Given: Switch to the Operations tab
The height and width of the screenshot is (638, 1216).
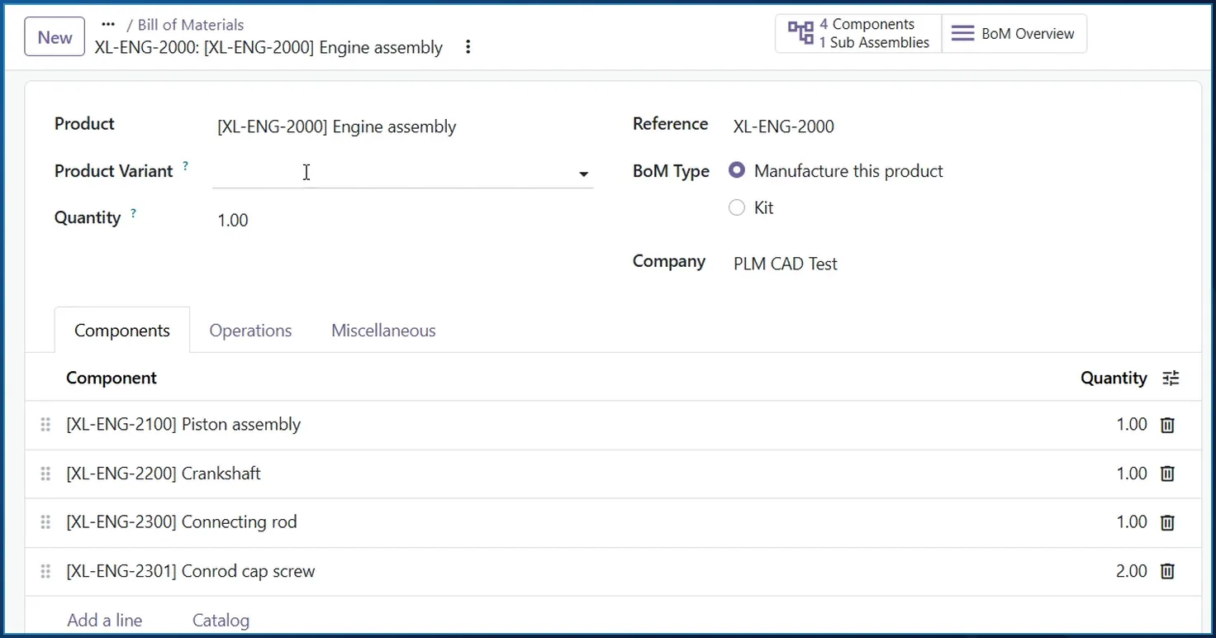Looking at the screenshot, I should click(x=250, y=331).
